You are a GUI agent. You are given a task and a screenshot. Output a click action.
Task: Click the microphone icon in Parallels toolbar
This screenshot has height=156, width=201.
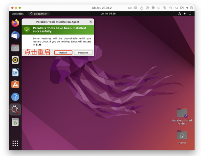coord(165,8)
